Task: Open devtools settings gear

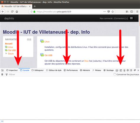Action: pos(128,70)
